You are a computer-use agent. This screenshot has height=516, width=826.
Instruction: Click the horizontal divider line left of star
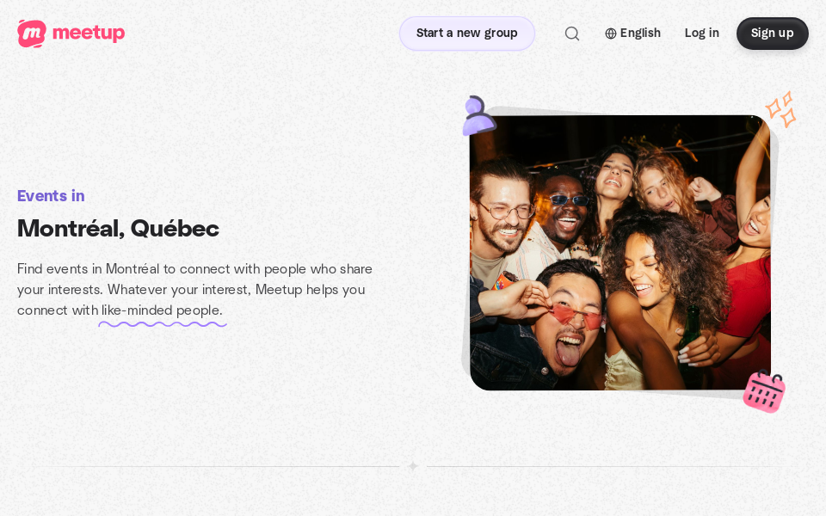pos(215,466)
